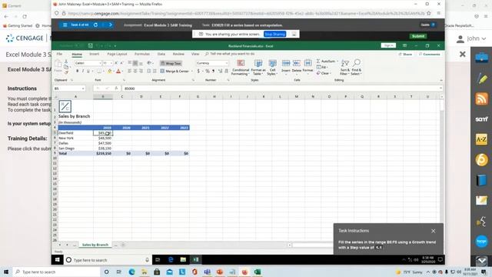Open the File tab
The height and width of the screenshot is (277, 492).
click(59, 54)
